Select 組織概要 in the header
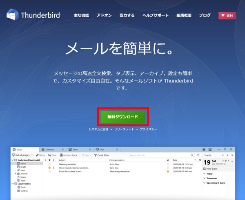This screenshot has width=245, height=200. point(184,16)
